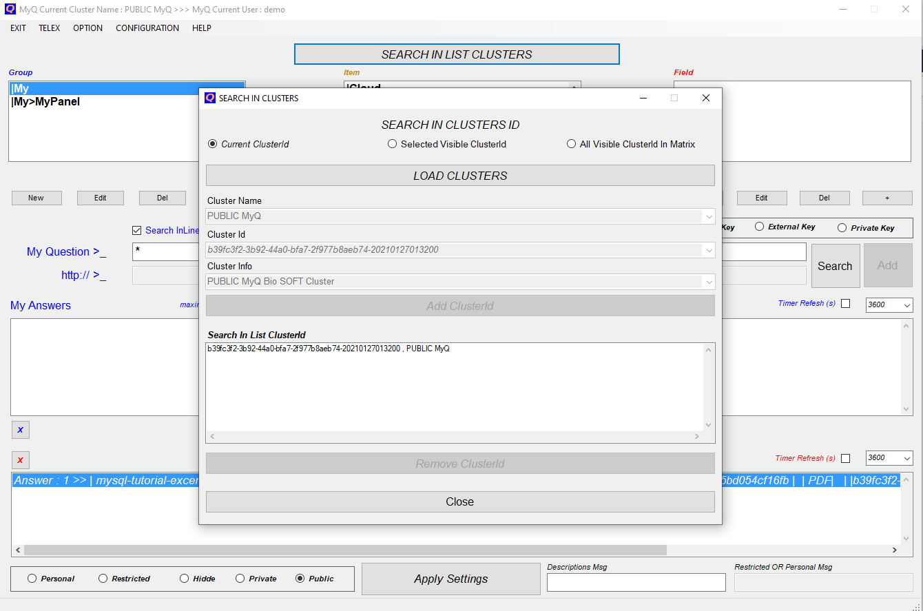Viewport: 923px width, 611px height.
Task: Enable the upper Timer Refresh checkbox
Action: pos(846,304)
